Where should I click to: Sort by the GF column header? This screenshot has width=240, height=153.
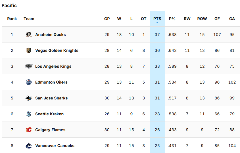coord(217,19)
